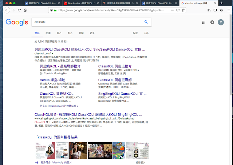Open sitelink ClassKOL 興趣班推介
The width and height of the screenshot is (233, 165).
click(115, 66)
